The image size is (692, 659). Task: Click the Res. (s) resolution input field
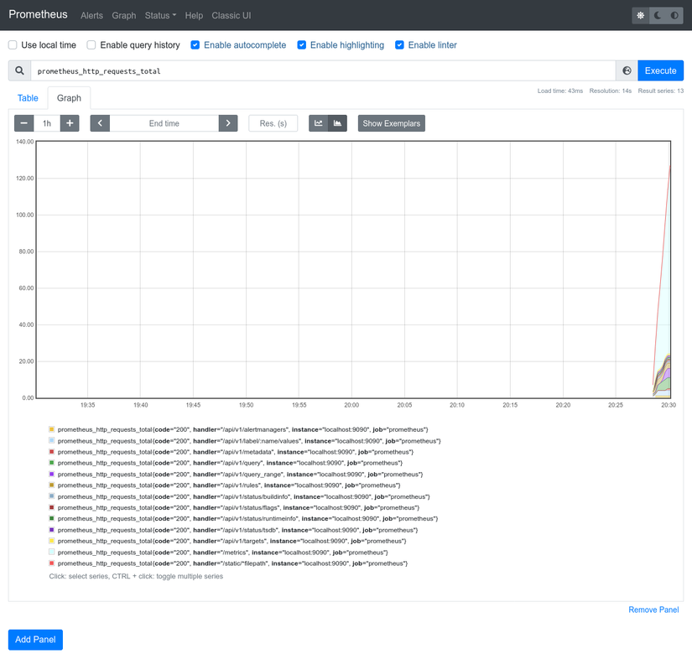[x=273, y=123]
